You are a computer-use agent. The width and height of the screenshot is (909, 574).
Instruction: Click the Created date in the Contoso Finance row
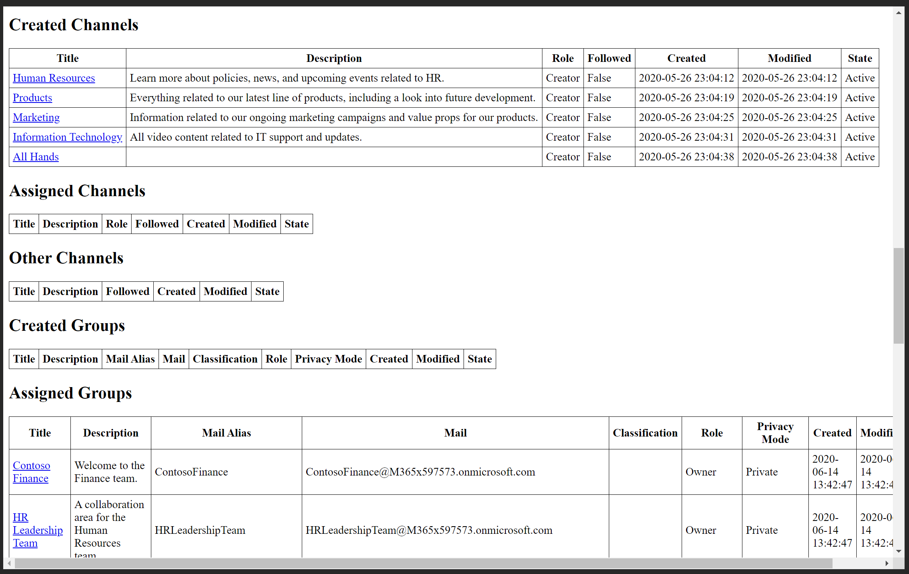click(x=832, y=472)
